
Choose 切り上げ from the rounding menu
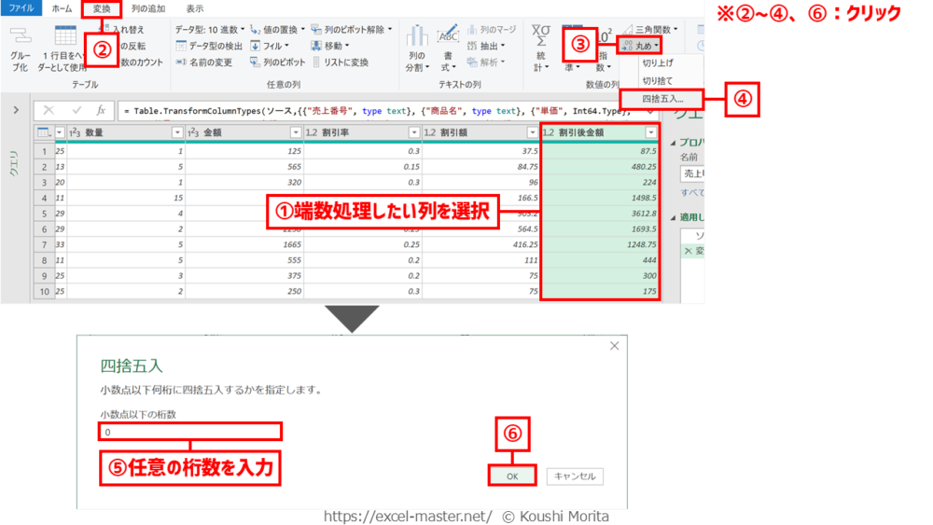point(658,63)
